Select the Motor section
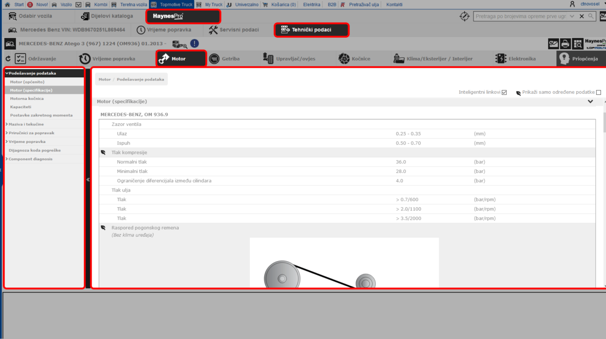Image resolution: width=606 pixels, height=339 pixels. (181, 59)
